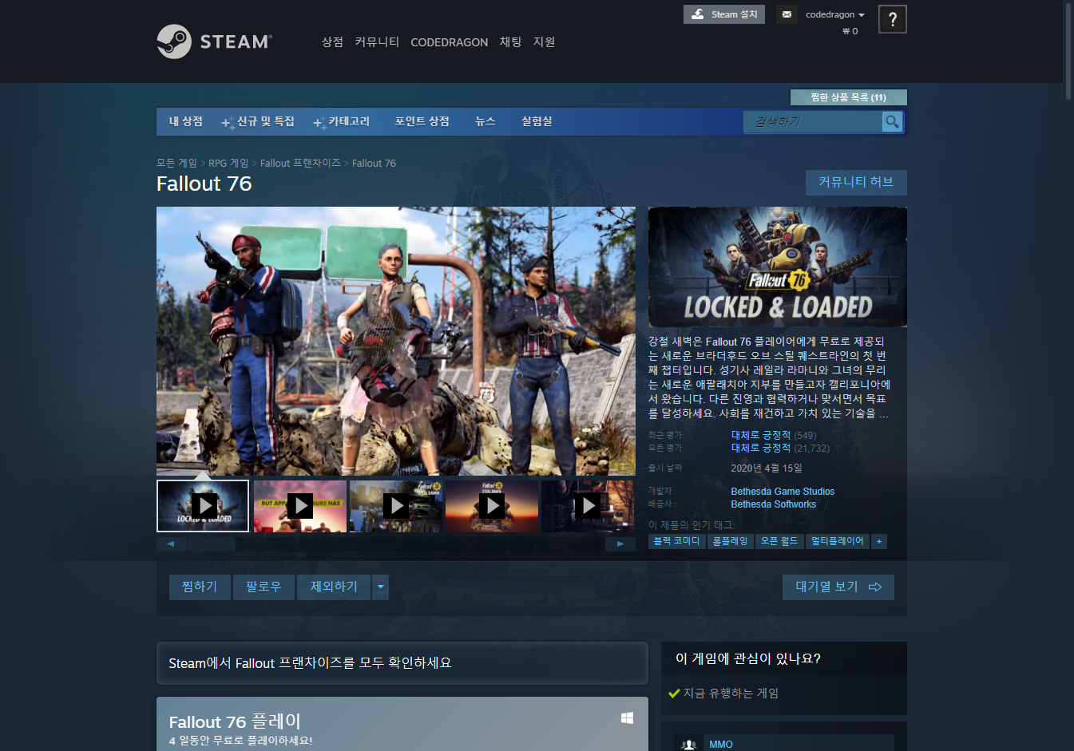This screenshot has height=751, width=1074.
Task: Click the main game screenshot preview
Action: tap(396, 341)
